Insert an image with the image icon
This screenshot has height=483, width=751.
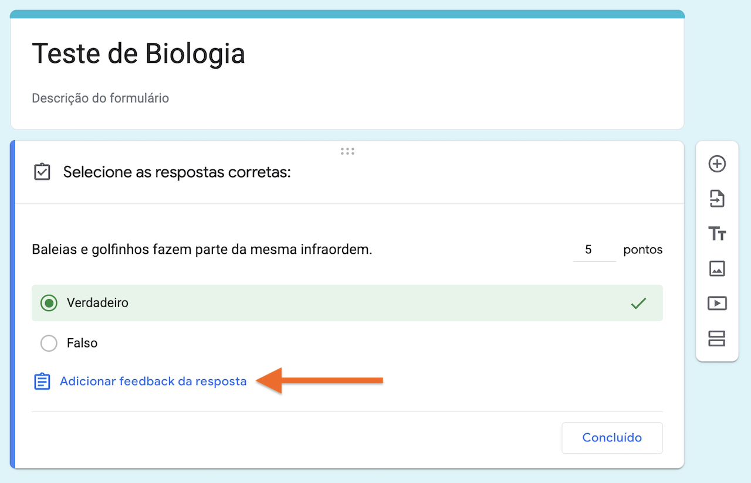coord(716,268)
